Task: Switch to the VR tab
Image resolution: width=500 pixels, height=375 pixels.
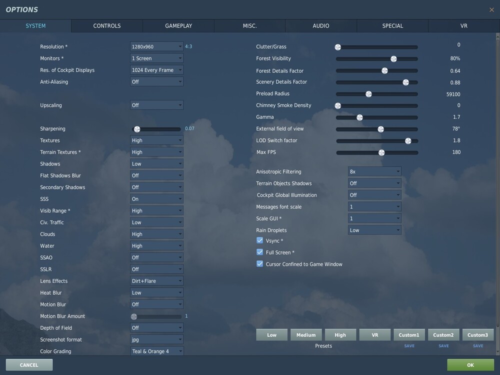Action: point(463,26)
